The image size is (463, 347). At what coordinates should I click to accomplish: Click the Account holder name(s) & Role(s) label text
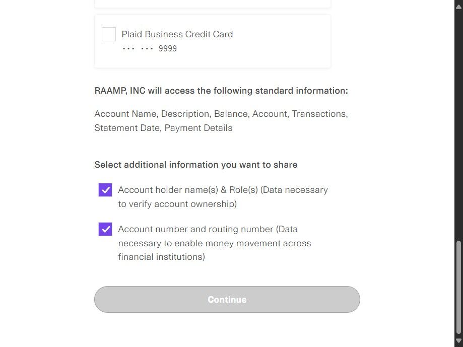(223, 190)
